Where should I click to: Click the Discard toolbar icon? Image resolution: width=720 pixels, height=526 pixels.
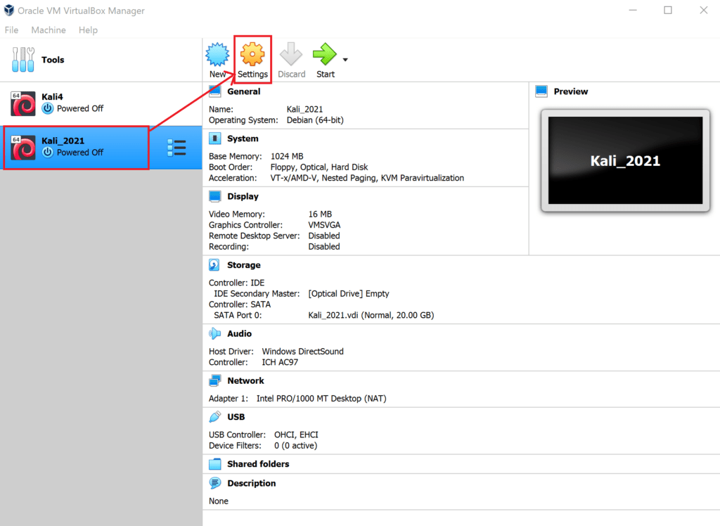click(x=291, y=54)
